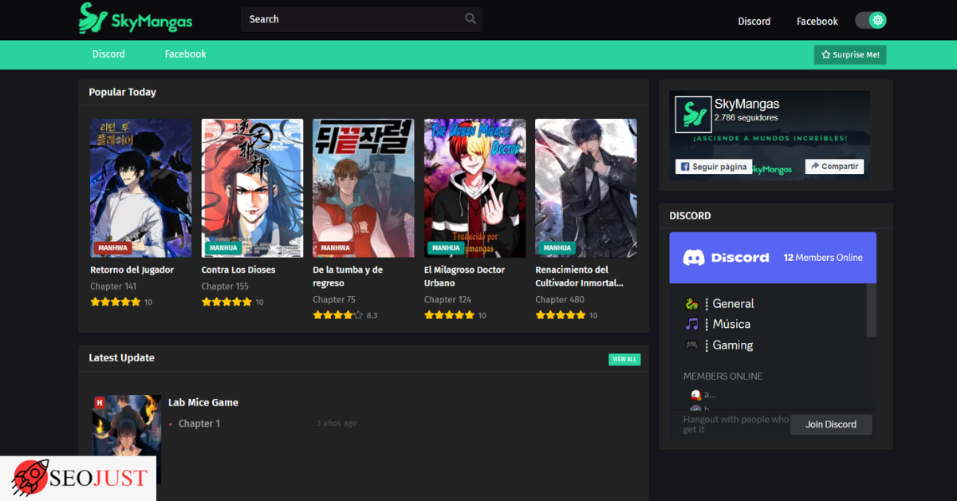Select the Música Discord channel
This screenshot has width=957, height=501.
coord(731,325)
